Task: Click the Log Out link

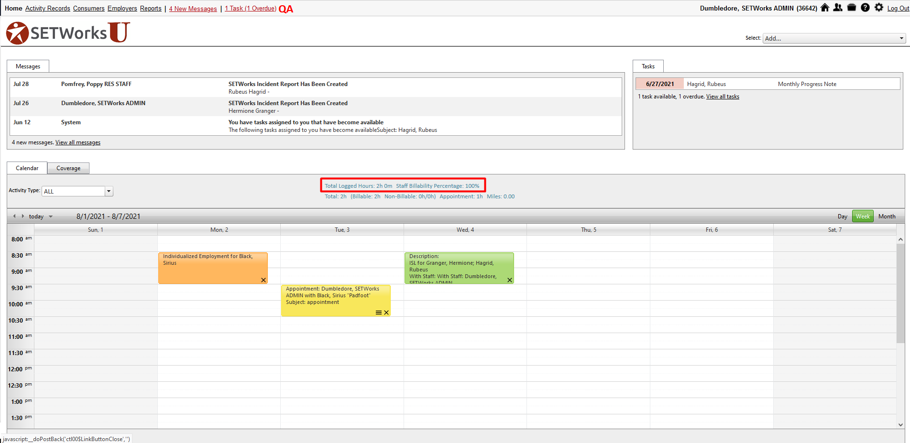Action: click(x=898, y=8)
